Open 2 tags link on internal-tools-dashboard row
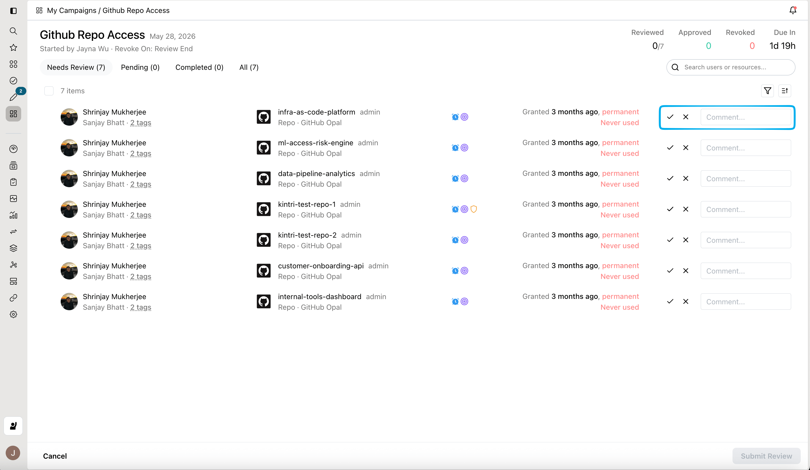Screen dimensions: 810x470 [141, 307]
